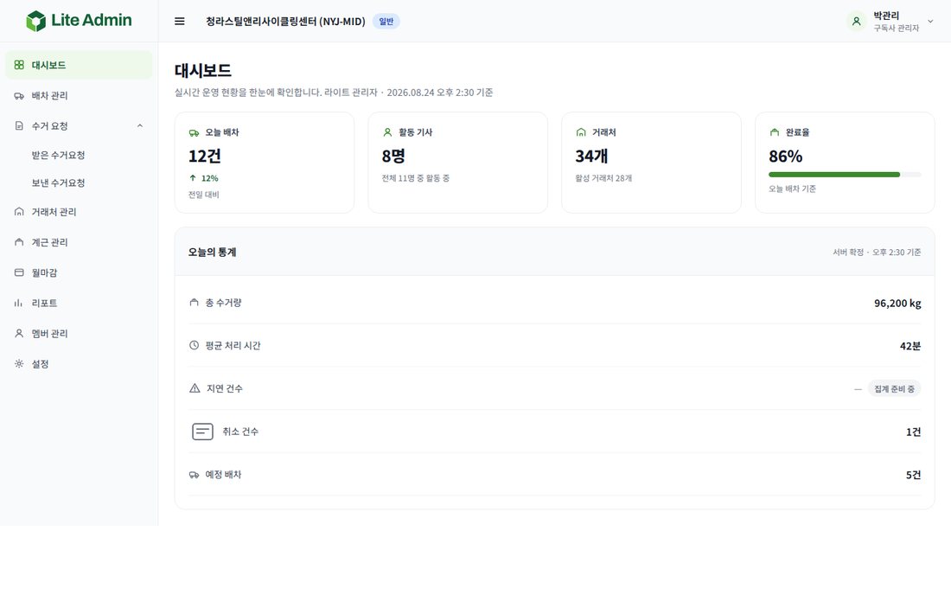
Task: Open the 박관리 account dropdown arrow
Action: [x=930, y=22]
